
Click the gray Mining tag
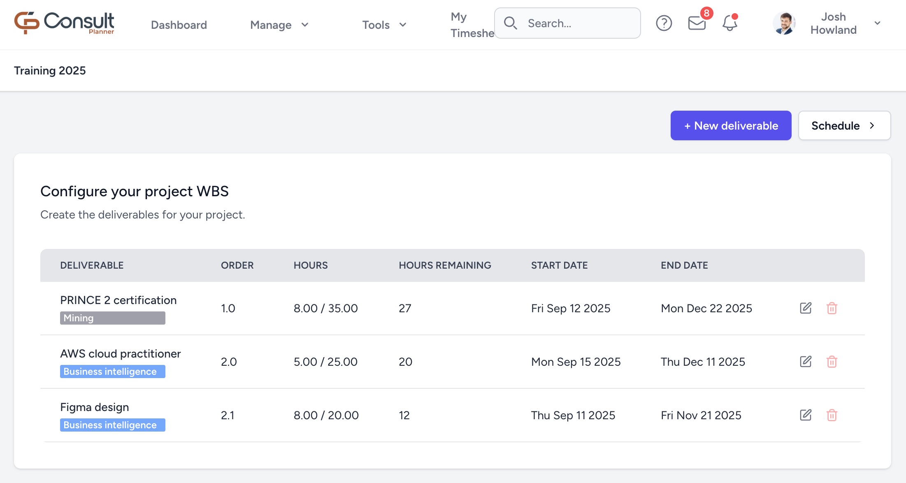point(112,318)
